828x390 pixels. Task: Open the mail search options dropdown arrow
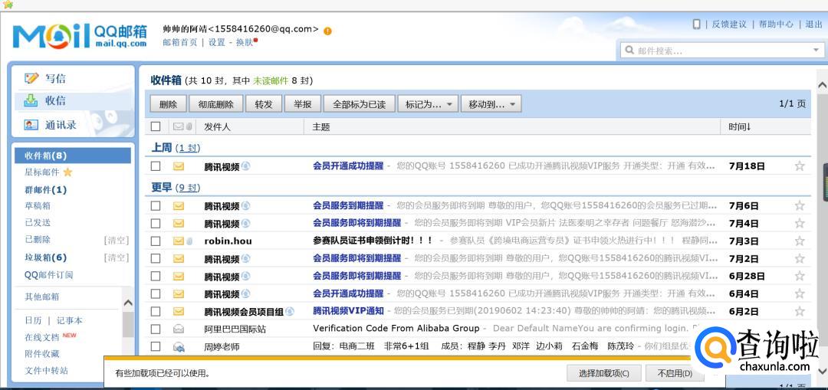[x=816, y=51]
